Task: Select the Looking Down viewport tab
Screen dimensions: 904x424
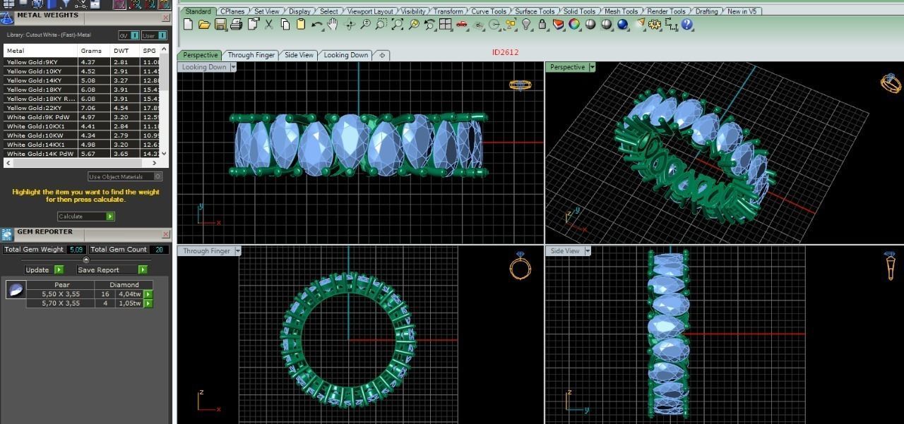Action: tap(345, 55)
